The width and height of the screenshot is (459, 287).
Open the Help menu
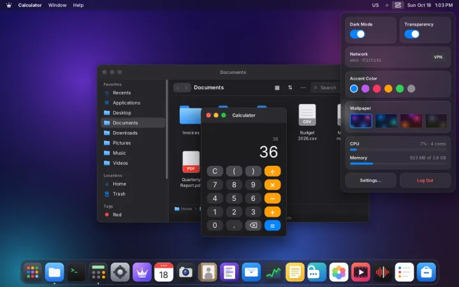[78, 5]
